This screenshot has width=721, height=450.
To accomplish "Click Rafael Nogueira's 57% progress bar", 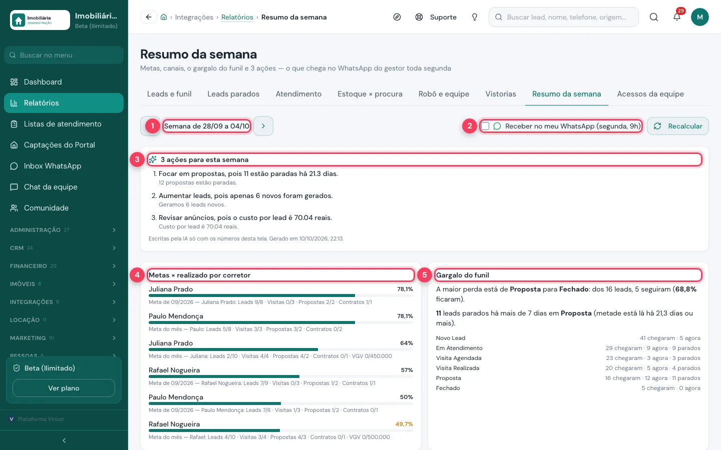I will [281, 376].
